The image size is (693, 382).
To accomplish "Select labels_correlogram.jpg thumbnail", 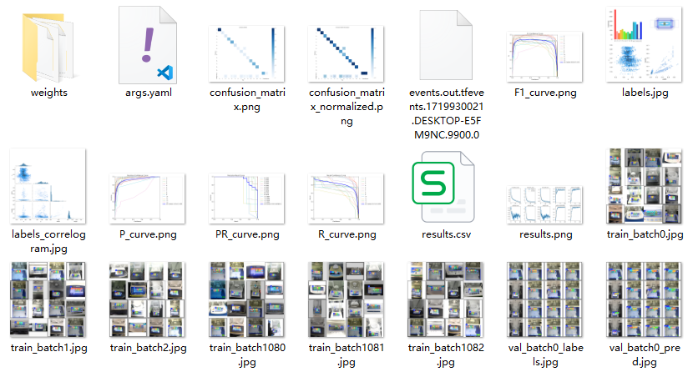I will tap(48, 186).
